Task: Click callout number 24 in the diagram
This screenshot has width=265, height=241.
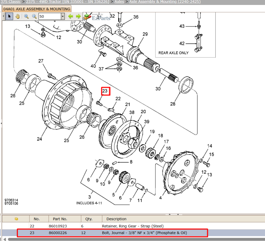Action: [x=39, y=139]
